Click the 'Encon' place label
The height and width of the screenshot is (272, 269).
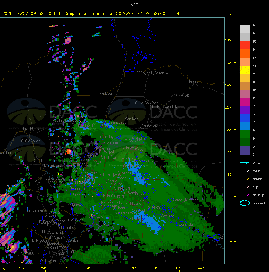(194, 82)
